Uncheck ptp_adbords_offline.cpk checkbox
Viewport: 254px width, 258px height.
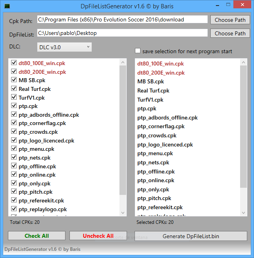(14, 114)
